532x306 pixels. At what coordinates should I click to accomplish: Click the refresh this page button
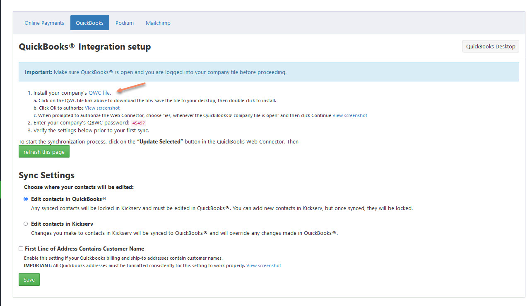pyautogui.click(x=44, y=152)
